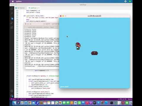Click 'hitmario True' line in Terminal

[30, 37]
